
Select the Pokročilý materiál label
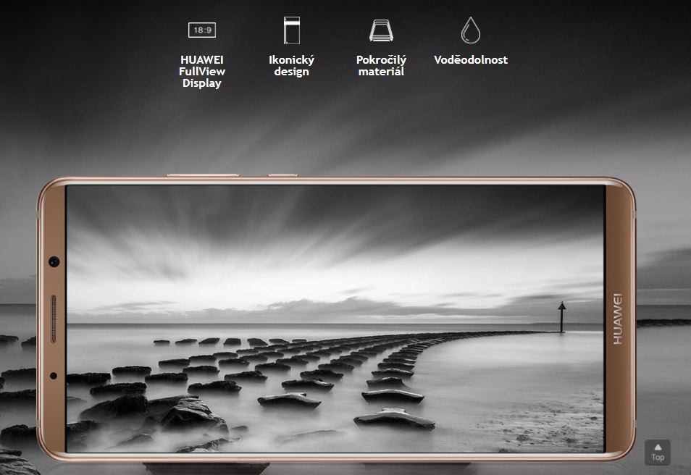[381, 66]
